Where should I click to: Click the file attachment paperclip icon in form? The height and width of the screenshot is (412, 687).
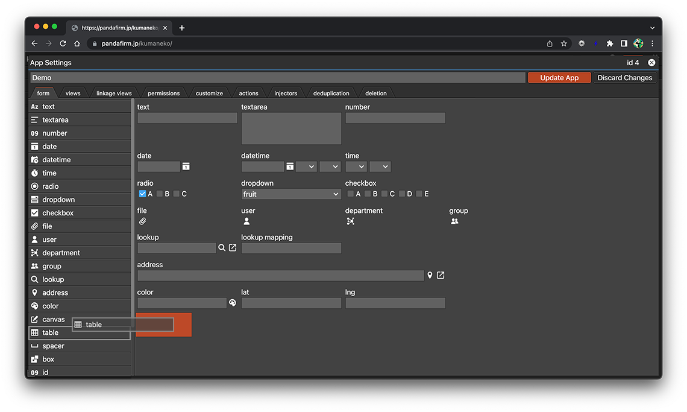(x=143, y=221)
